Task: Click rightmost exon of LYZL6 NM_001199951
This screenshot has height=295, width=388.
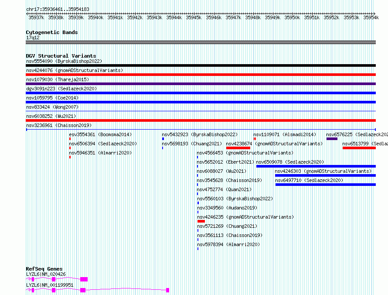Action: click(x=167, y=290)
